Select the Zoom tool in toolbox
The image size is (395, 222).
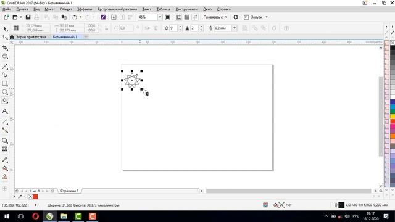[x=5, y=56]
